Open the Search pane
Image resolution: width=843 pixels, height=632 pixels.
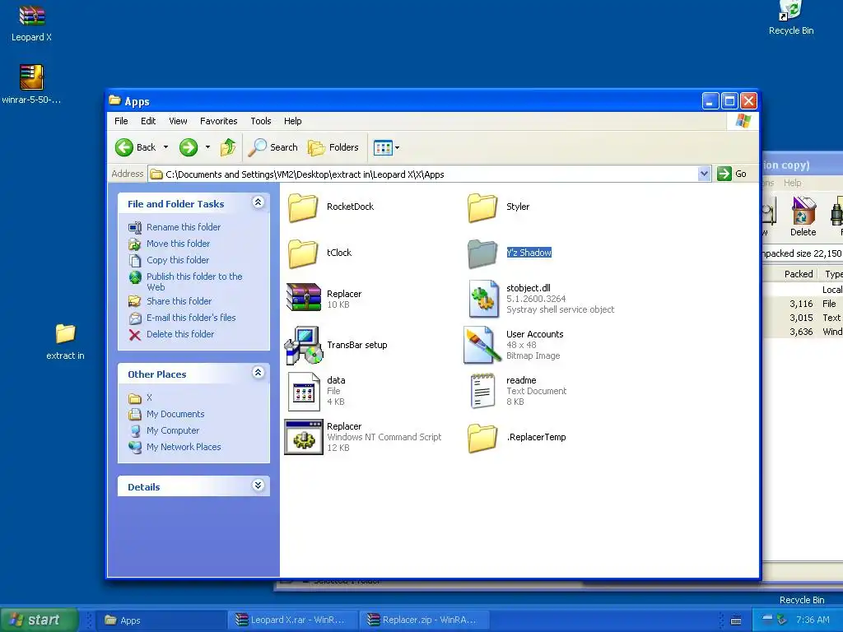pyautogui.click(x=273, y=147)
